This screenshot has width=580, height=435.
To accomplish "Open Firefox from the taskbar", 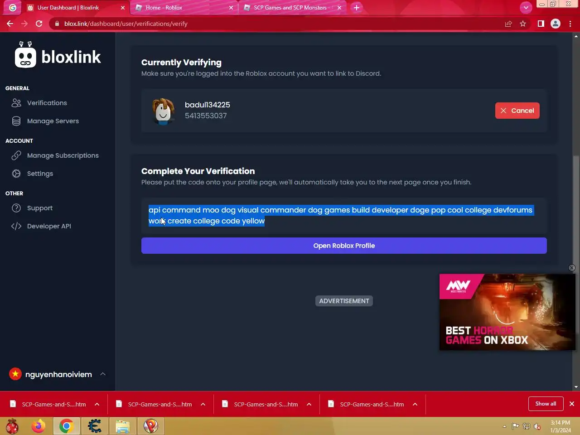I will 39,426.
